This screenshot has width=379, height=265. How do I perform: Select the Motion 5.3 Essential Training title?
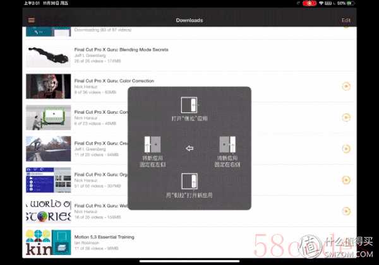coord(104,237)
